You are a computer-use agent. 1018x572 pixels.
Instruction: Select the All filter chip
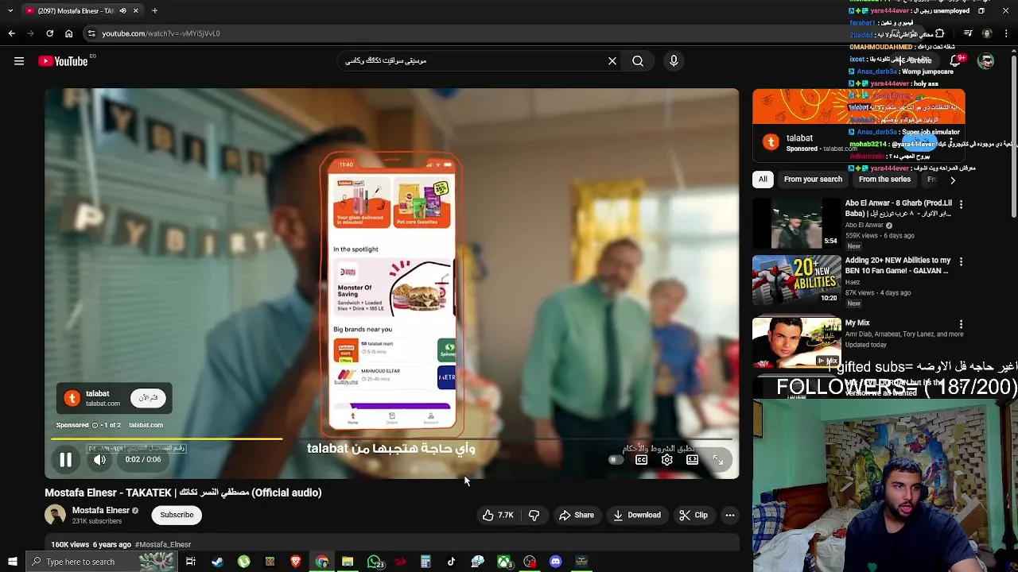click(763, 179)
